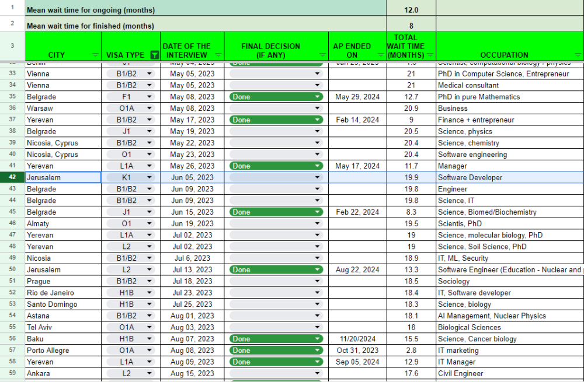Open the O1 visa dropdown for Almaty

click(150, 223)
